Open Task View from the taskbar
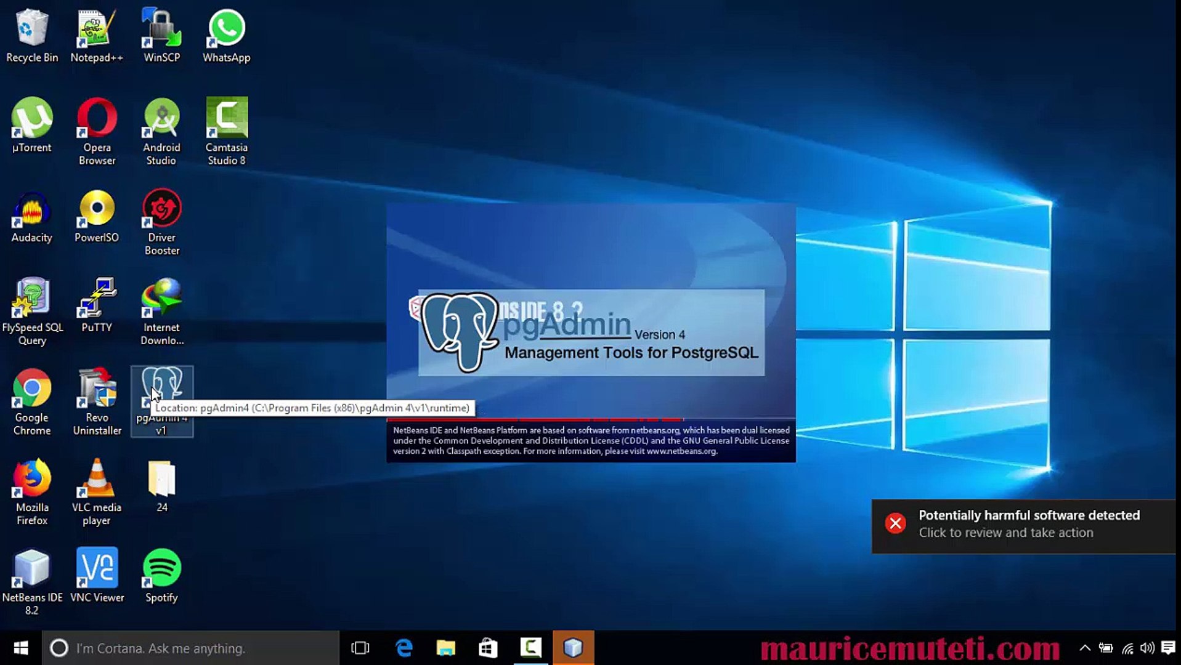The height and width of the screenshot is (665, 1181). pos(360,648)
